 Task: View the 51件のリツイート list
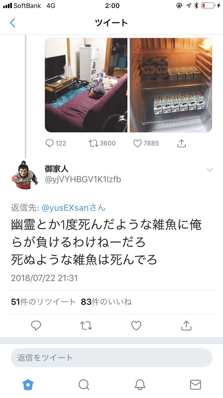tap(43, 302)
